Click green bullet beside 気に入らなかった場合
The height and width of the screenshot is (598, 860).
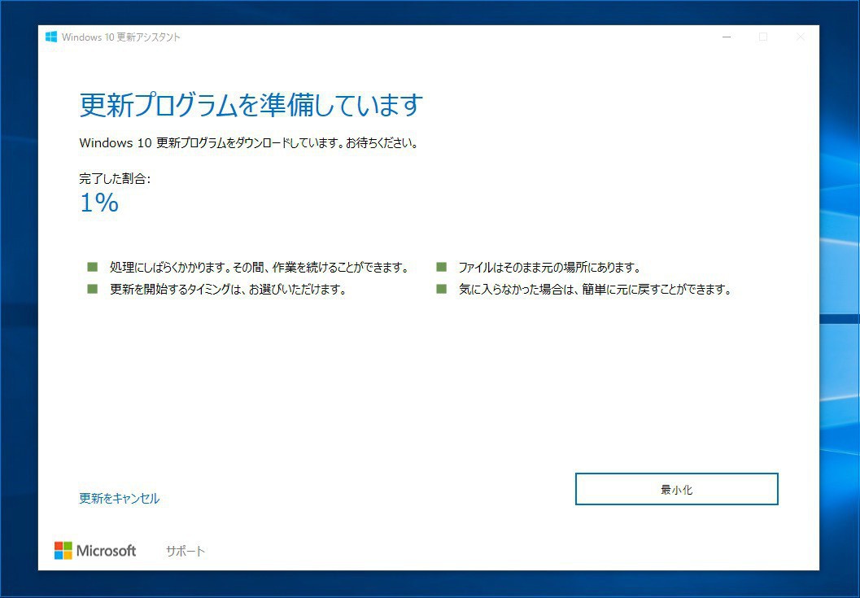[x=442, y=289]
